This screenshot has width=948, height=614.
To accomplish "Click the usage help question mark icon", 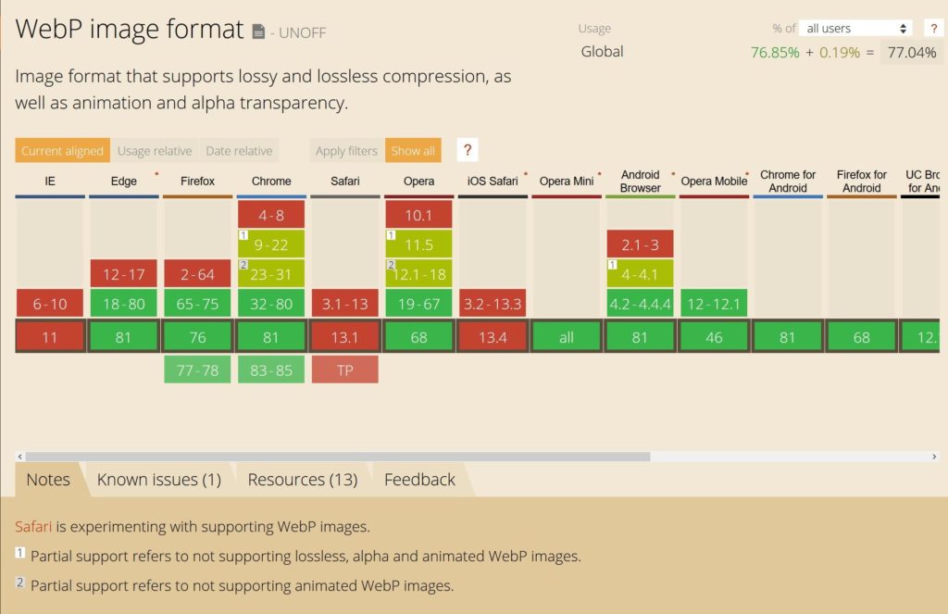I will click(933, 29).
